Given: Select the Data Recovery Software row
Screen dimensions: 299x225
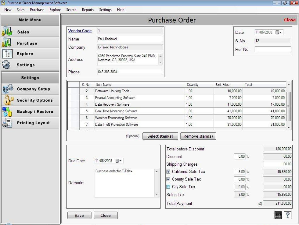Looking at the screenshot, I should point(177,104).
